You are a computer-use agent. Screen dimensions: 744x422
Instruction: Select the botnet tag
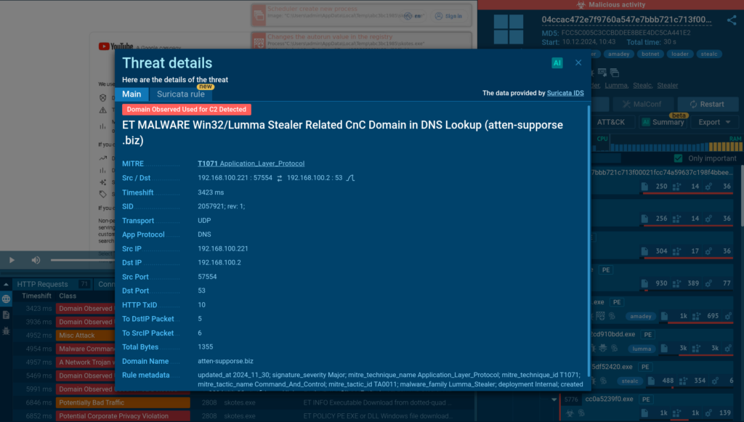pos(650,54)
